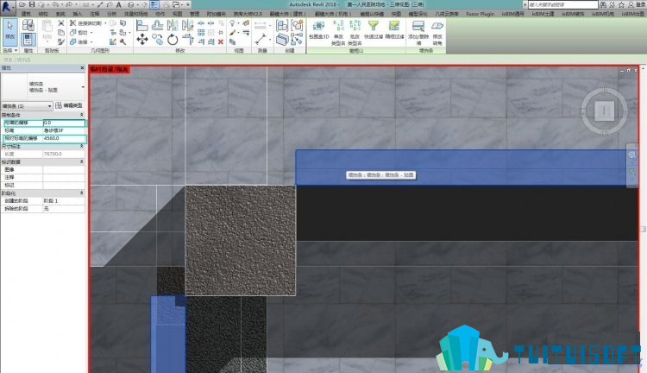Click the 4560.0 offset value field
Screen dimensions: 647x373
pyautogui.click(x=64, y=138)
